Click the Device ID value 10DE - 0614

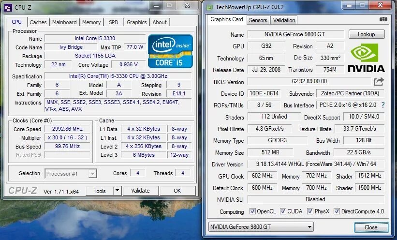point(264,93)
